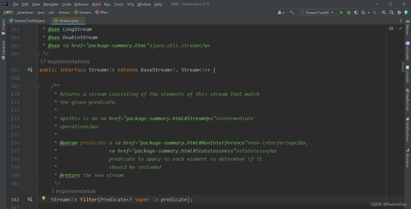Click the IntelliJ IDEA logo icon
Screen dimensions: 411x209
5,4
